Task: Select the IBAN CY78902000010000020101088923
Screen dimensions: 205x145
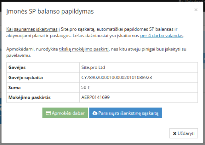Action: pos(117,78)
